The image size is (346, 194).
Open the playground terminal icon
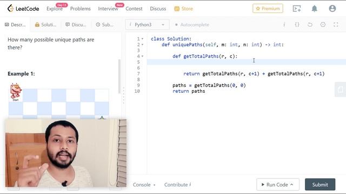click(297, 9)
